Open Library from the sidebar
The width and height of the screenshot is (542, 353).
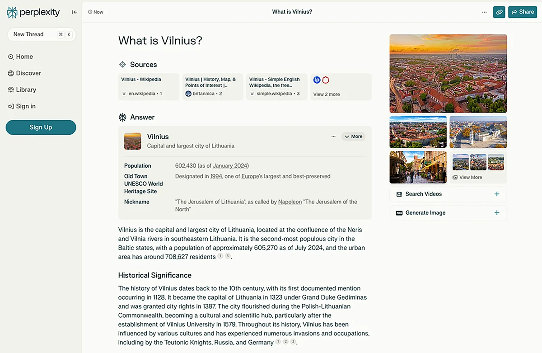pos(26,89)
